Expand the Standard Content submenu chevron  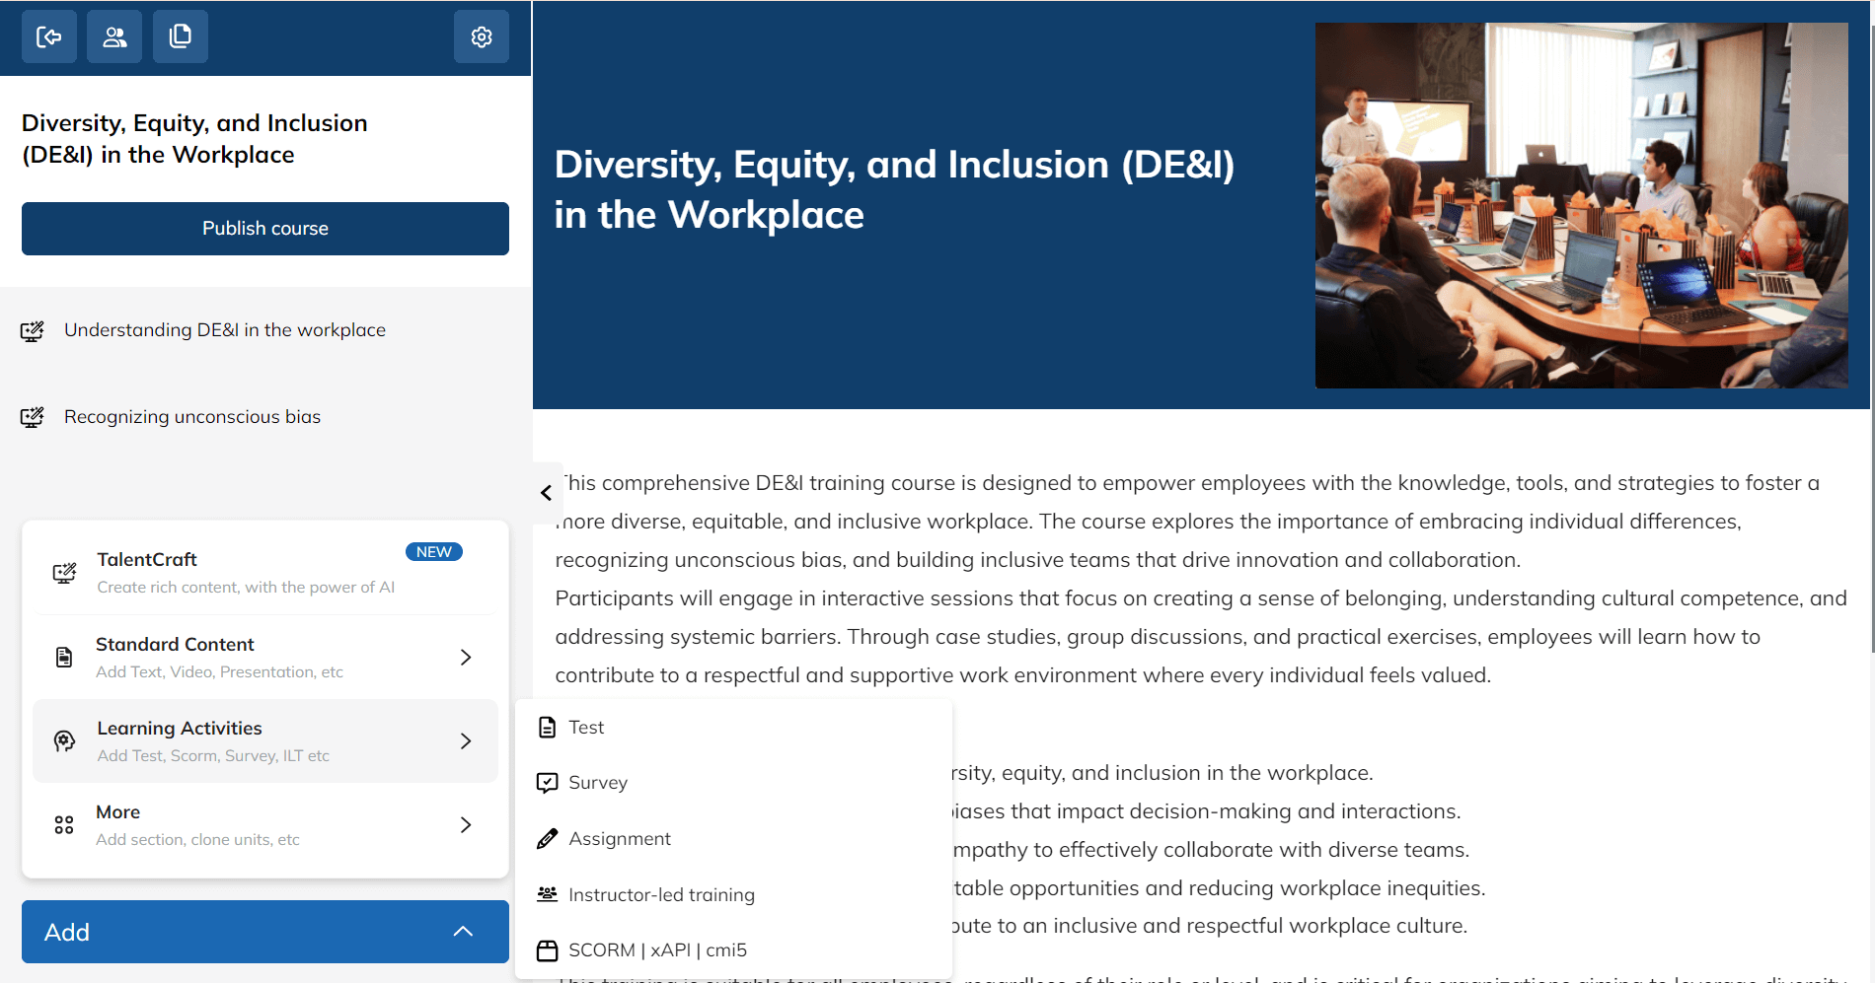pos(466,658)
